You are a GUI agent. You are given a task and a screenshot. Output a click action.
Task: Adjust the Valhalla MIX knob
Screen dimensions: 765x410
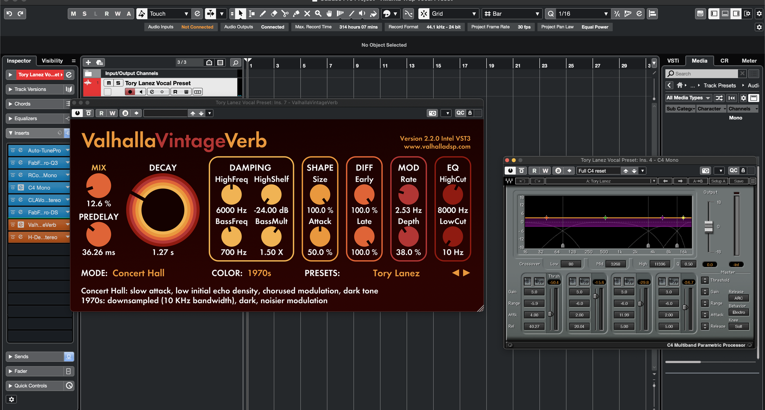(99, 186)
